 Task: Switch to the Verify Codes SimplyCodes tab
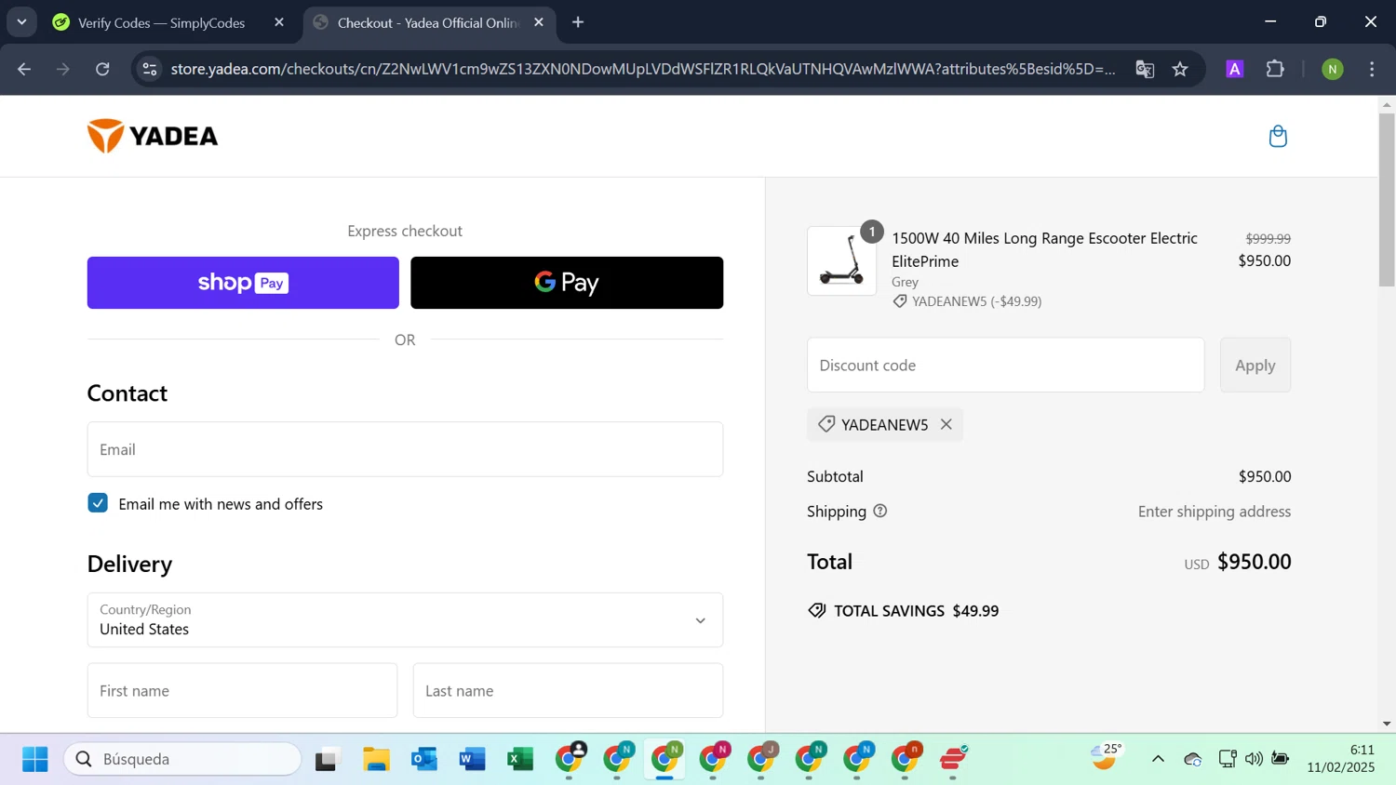(162, 22)
